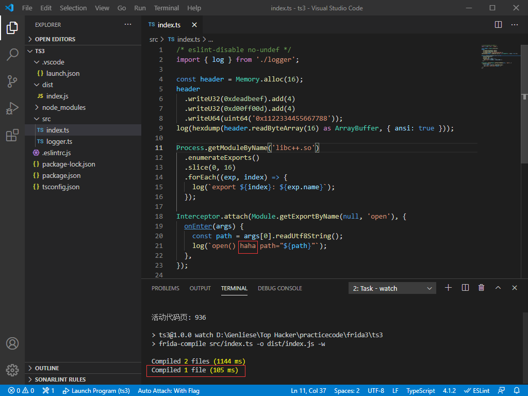Open the Terminal menu in menu bar
The width and height of the screenshot is (528, 396).
click(x=167, y=8)
